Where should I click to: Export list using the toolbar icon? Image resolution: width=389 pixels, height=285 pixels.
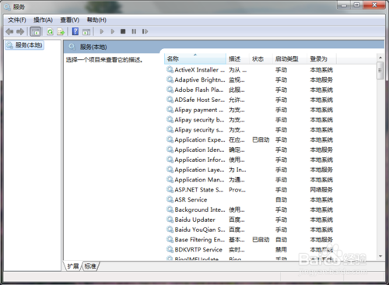click(61, 32)
